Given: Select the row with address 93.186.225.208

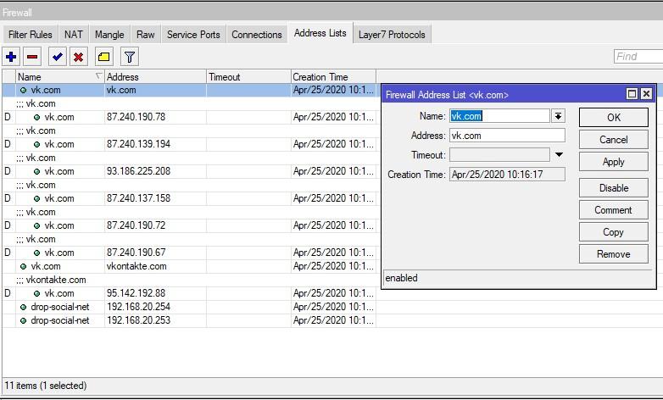Looking at the screenshot, I should [x=189, y=171].
